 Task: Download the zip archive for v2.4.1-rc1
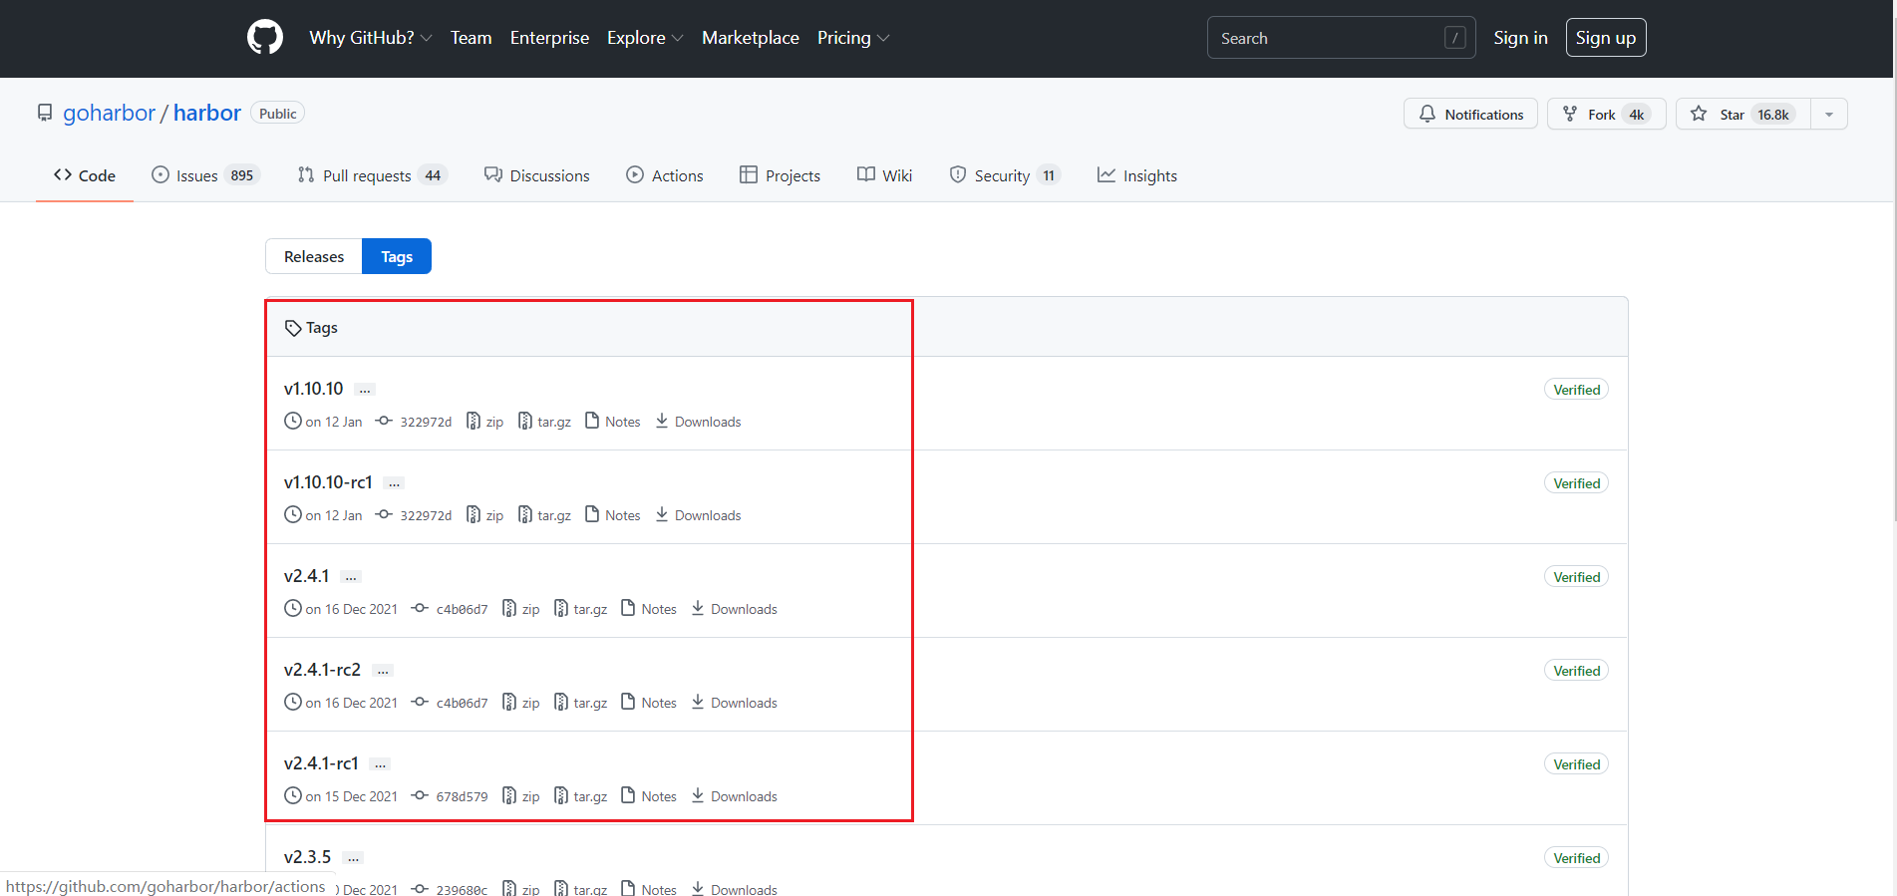521,796
